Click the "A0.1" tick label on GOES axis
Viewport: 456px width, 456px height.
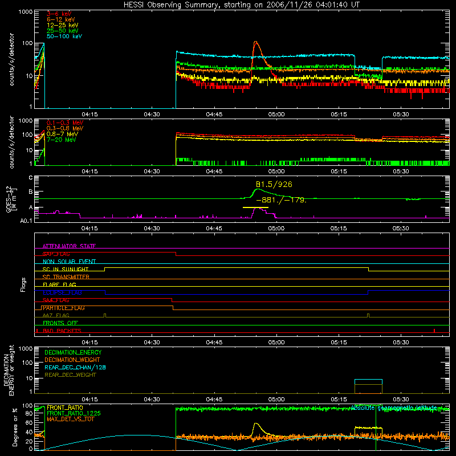click(x=26, y=221)
